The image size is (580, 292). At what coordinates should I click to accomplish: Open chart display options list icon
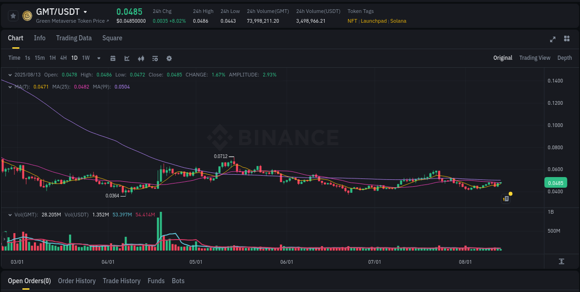pyautogui.click(x=155, y=58)
